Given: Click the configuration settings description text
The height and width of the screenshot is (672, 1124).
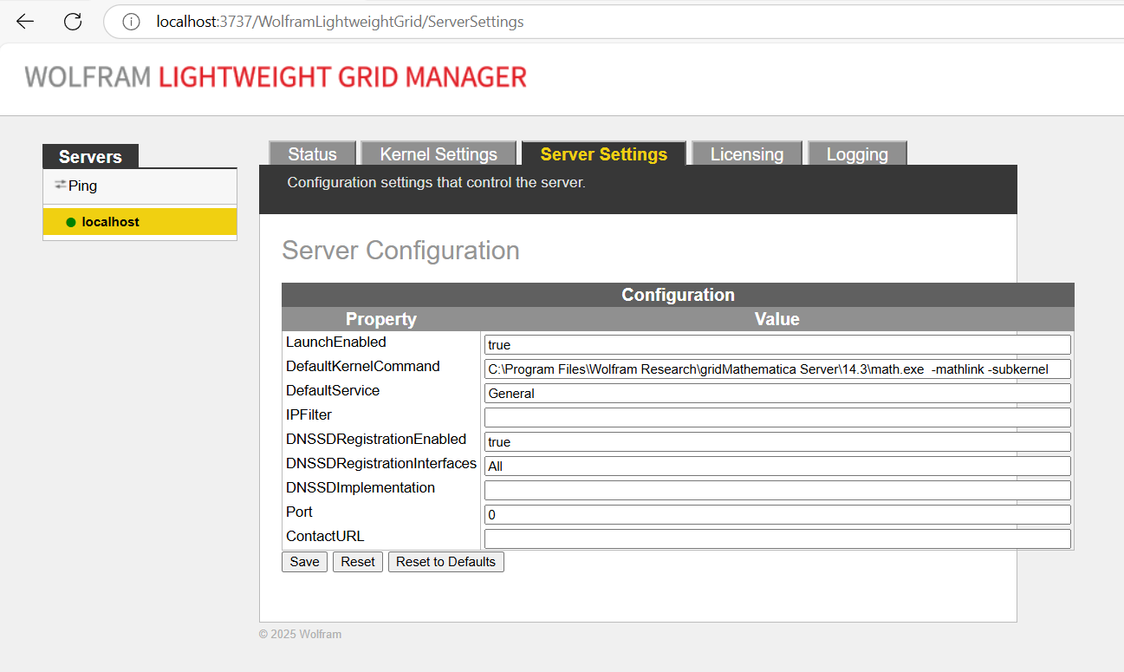Looking at the screenshot, I should click(x=437, y=183).
